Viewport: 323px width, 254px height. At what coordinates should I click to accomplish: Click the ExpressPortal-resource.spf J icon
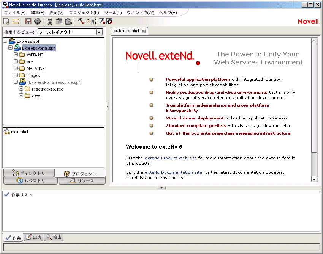click(23, 82)
